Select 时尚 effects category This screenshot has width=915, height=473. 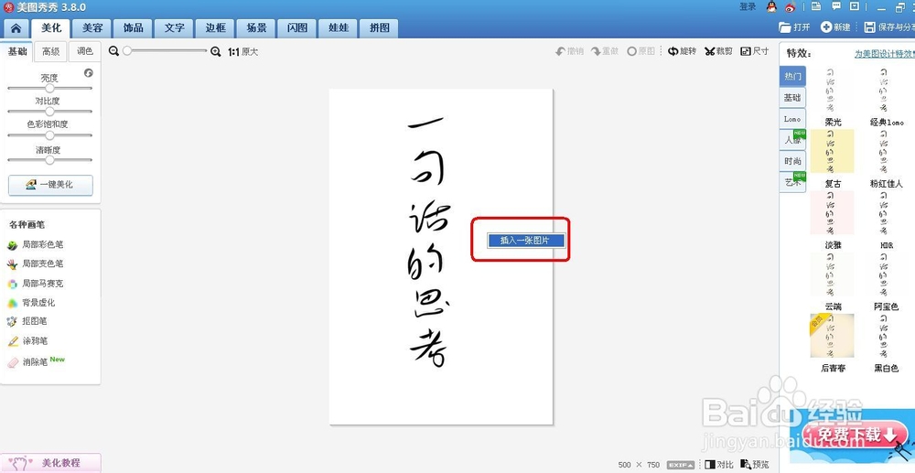click(792, 161)
